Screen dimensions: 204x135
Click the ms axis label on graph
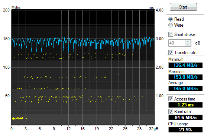(x=151, y=8)
